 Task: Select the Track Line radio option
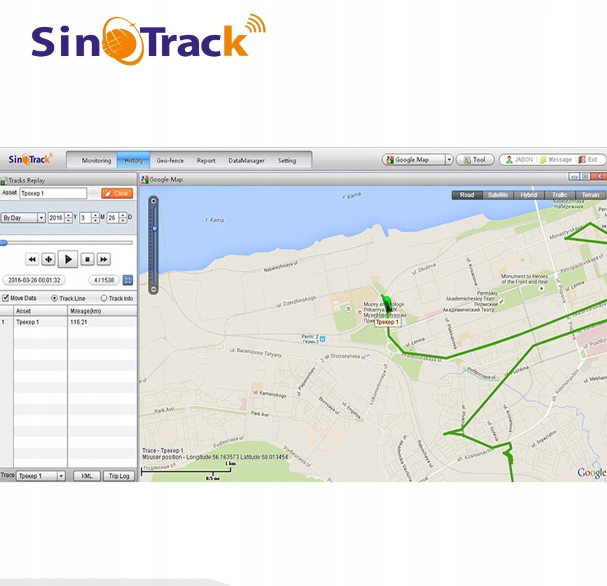[x=54, y=298]
